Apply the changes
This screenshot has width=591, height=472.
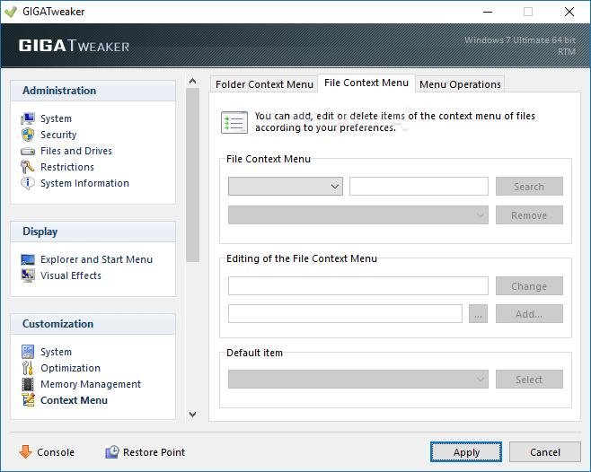466,451
